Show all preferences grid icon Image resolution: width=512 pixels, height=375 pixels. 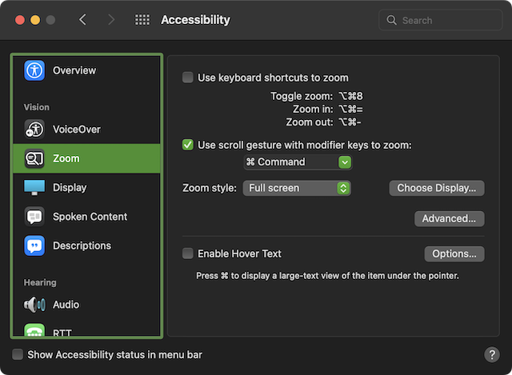(x=142, y=20)
